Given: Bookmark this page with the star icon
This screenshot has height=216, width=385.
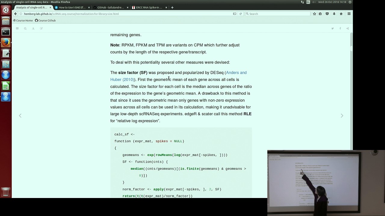Looking at the screenshot, I should [314, 14].
